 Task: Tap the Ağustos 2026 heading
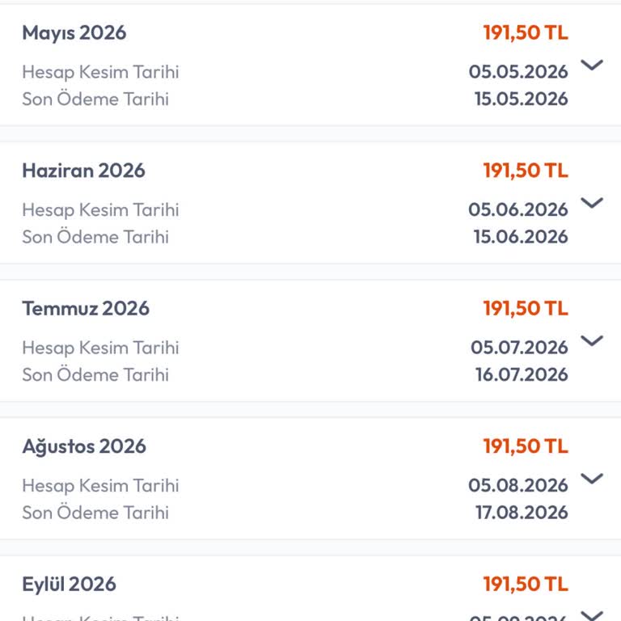tap(84, 446)
